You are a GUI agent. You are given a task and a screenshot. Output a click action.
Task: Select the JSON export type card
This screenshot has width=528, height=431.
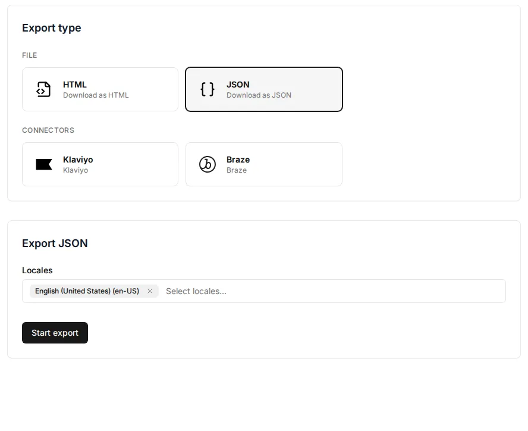(x=264, y=89)
